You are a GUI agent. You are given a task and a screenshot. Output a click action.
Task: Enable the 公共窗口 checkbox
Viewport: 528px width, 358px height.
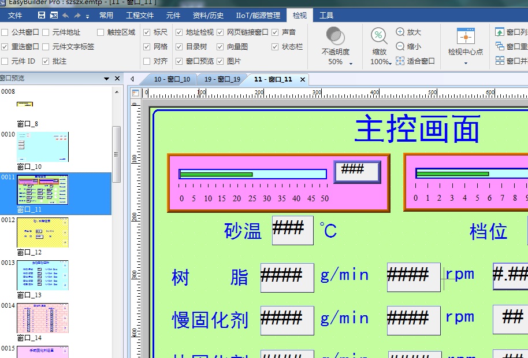click(5, 32)
